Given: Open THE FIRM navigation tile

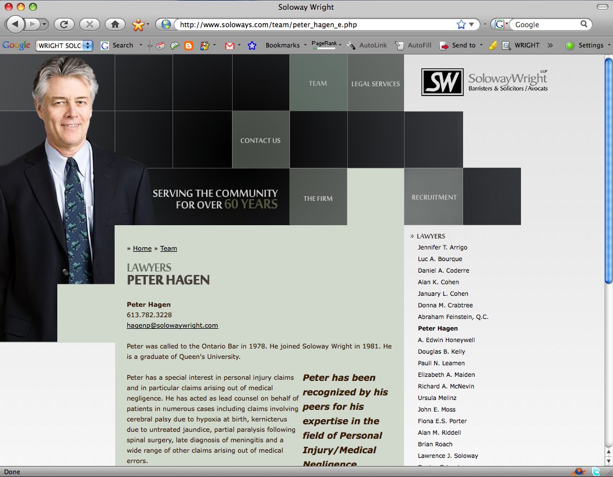Looking at the screenshot, I should pos(318,197).
